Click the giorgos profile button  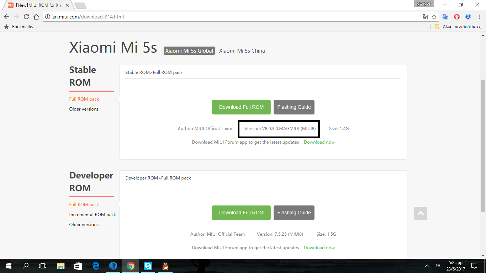(x=424, y=4)
